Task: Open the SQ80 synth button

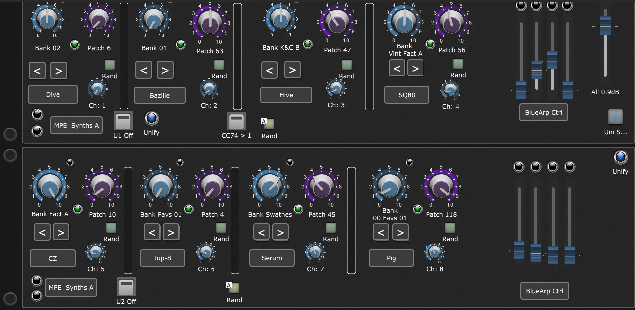Action: coord(407,94)
